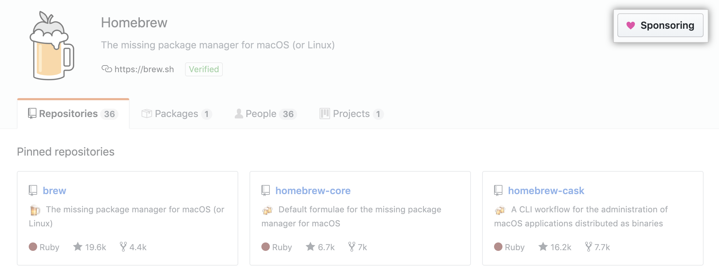Click the star icon on brew card
719x274 pixels.
click(78, 247)
